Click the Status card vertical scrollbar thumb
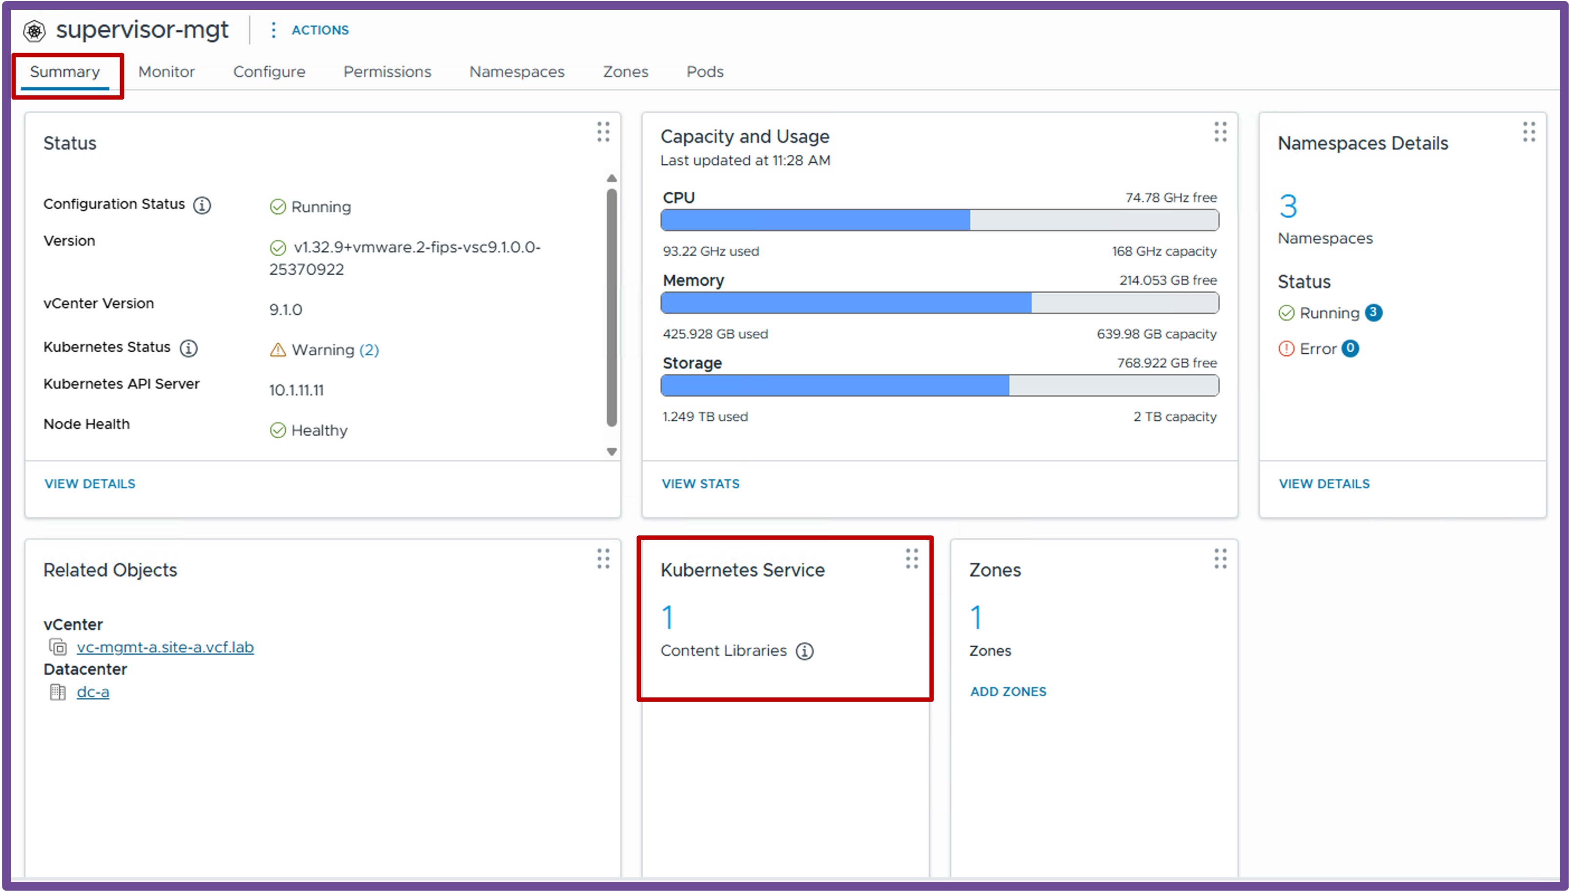This screenshot has height=892, width=1570. (612, 307)
